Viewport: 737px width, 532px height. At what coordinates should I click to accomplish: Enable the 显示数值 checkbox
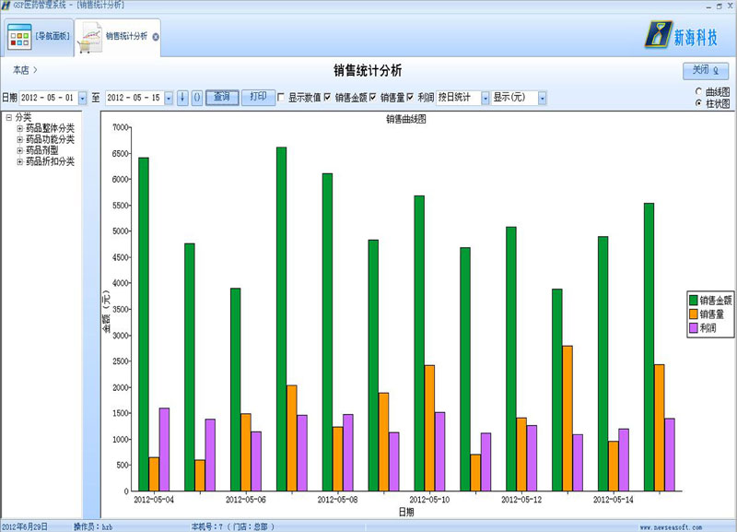(x=281, y=98)
